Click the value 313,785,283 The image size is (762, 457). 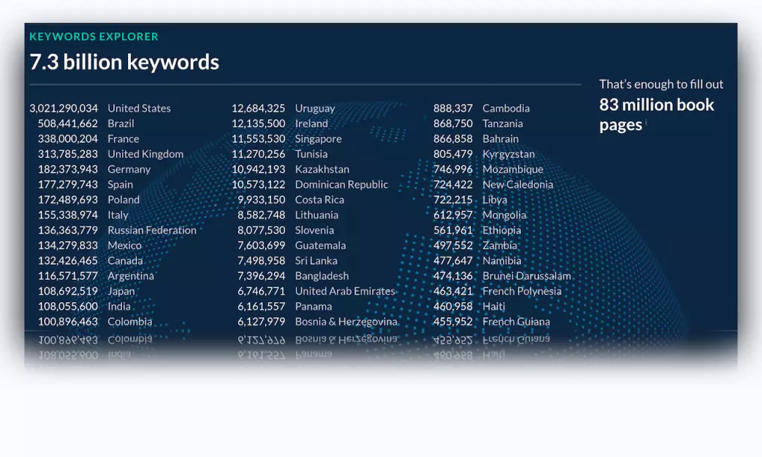click(68, 154)
